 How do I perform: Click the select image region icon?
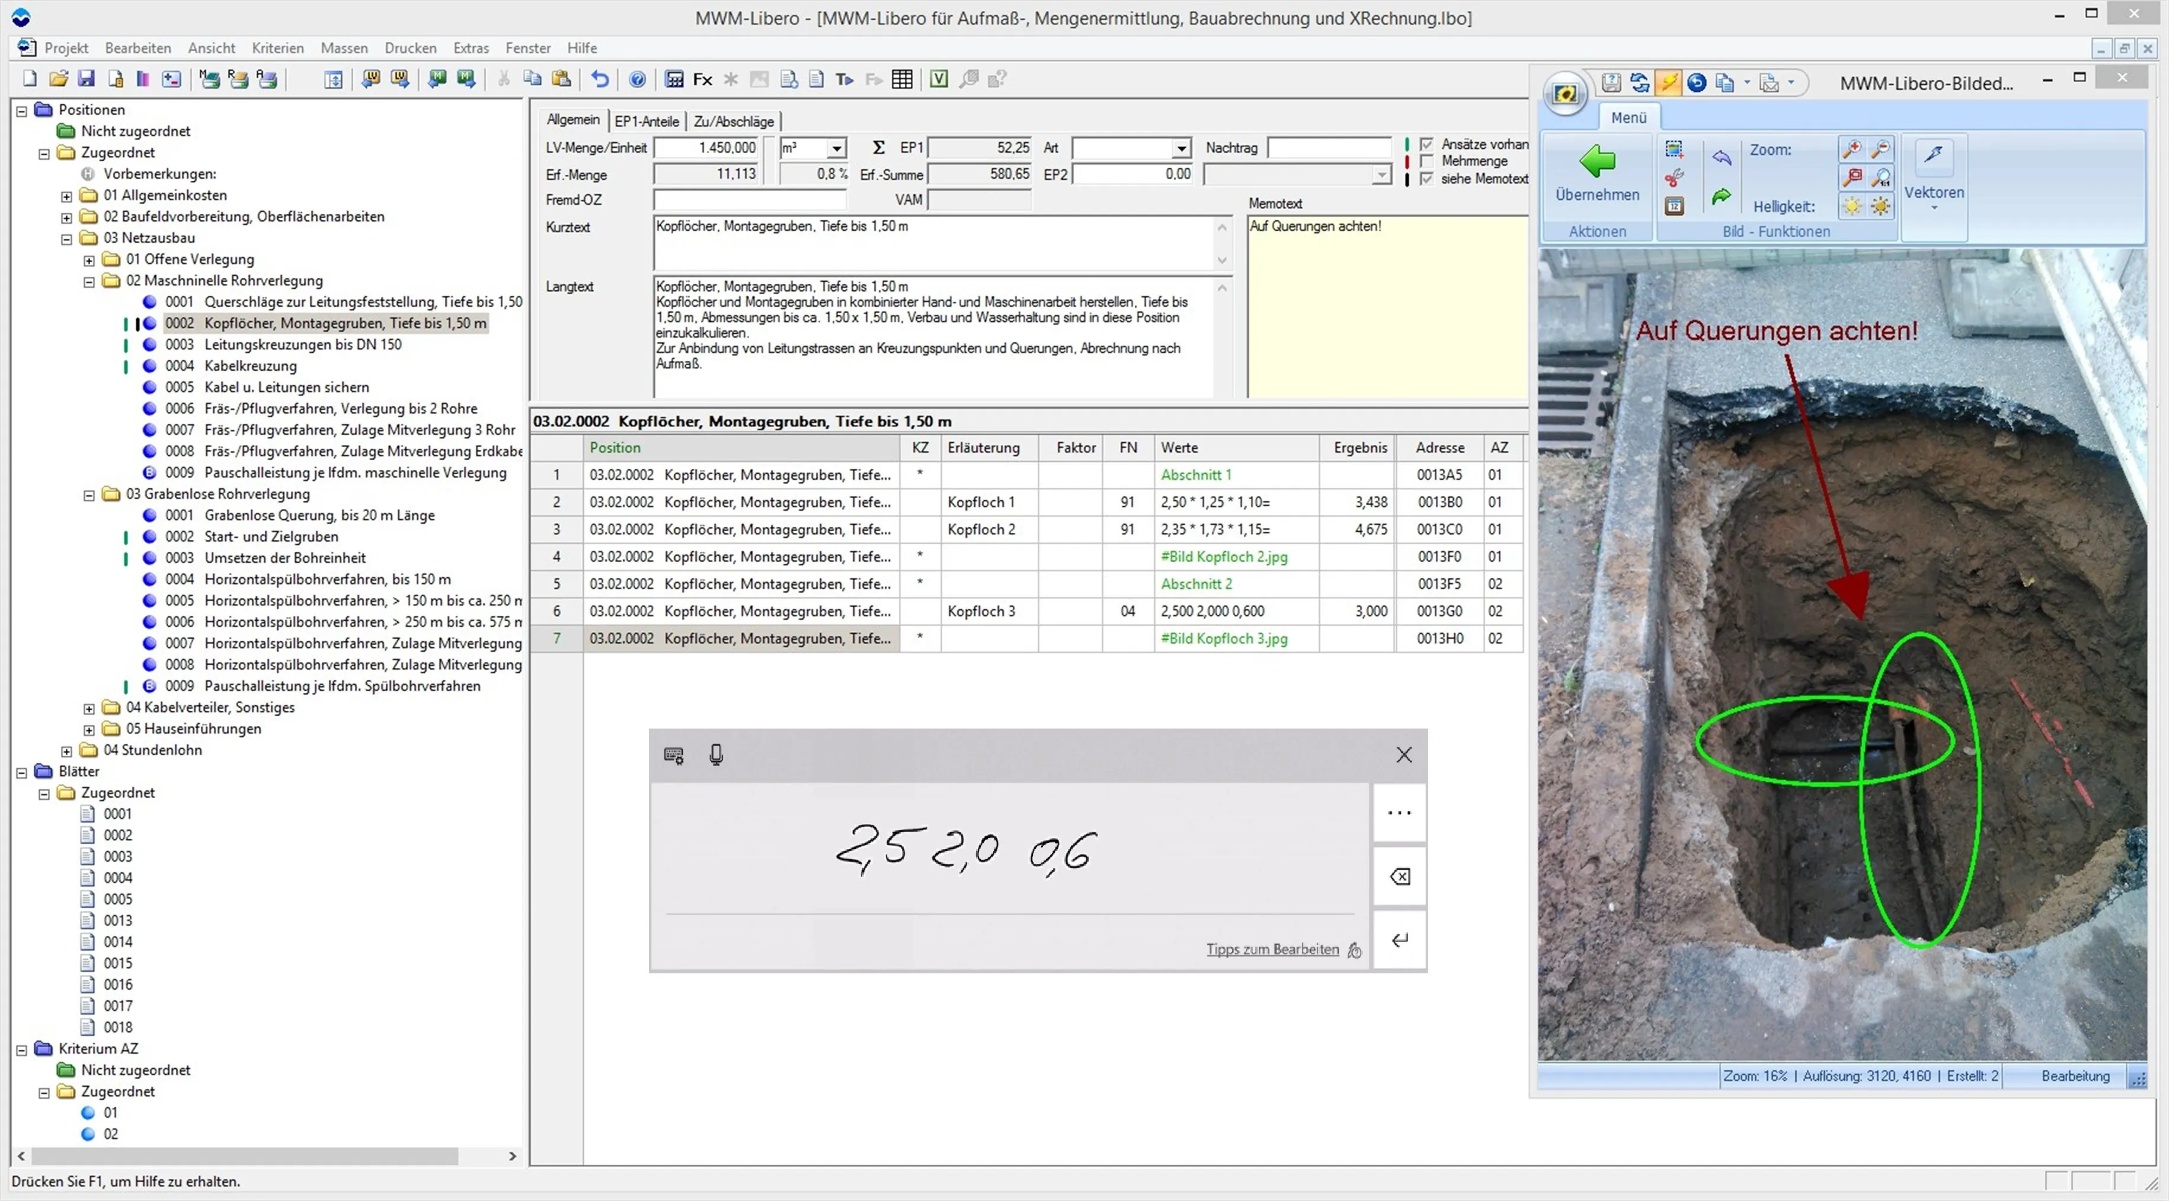1674,150
